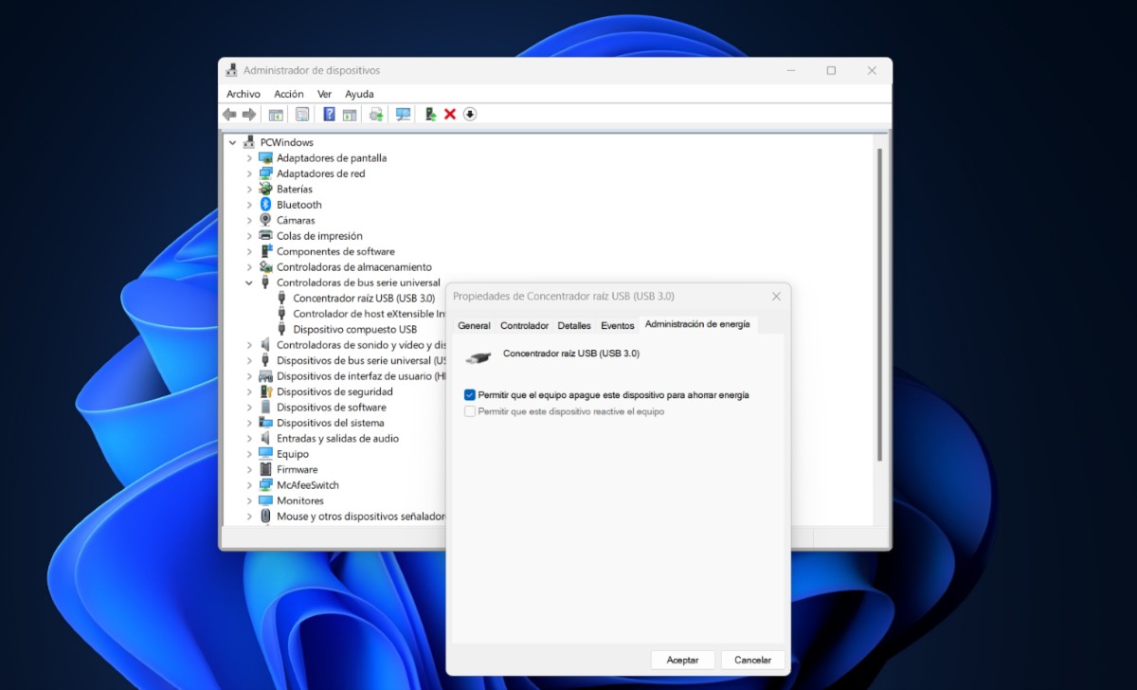Open the Ver menu
This screenshot has height=690, width=1137.
click(325, 94)
